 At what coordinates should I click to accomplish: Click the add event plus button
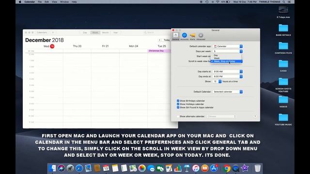(x=53, y=32)
